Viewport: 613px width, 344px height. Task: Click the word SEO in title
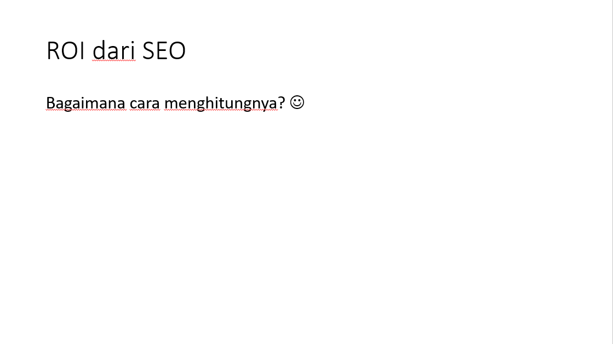tap(164, 51)
